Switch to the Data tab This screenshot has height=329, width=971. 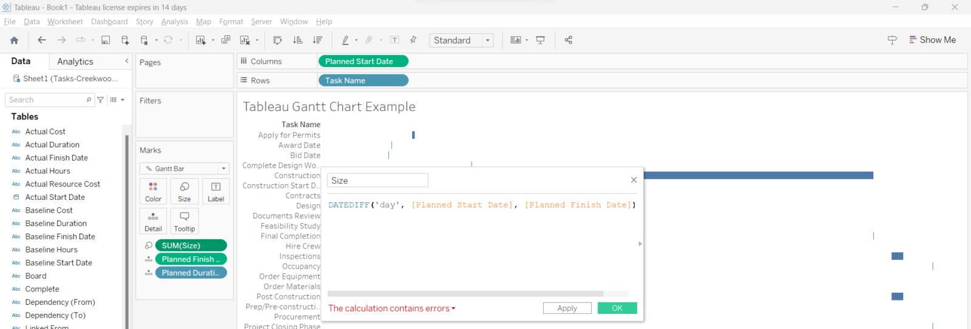[21, 61]
